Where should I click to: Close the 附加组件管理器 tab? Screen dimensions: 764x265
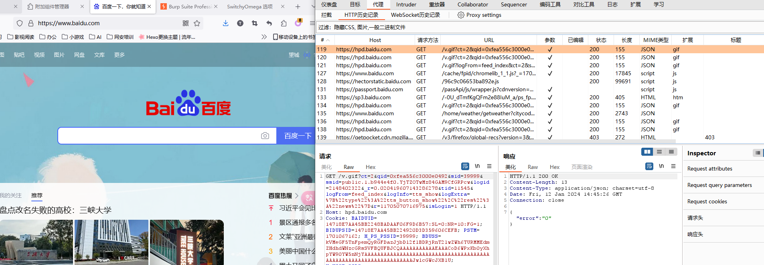82,6
